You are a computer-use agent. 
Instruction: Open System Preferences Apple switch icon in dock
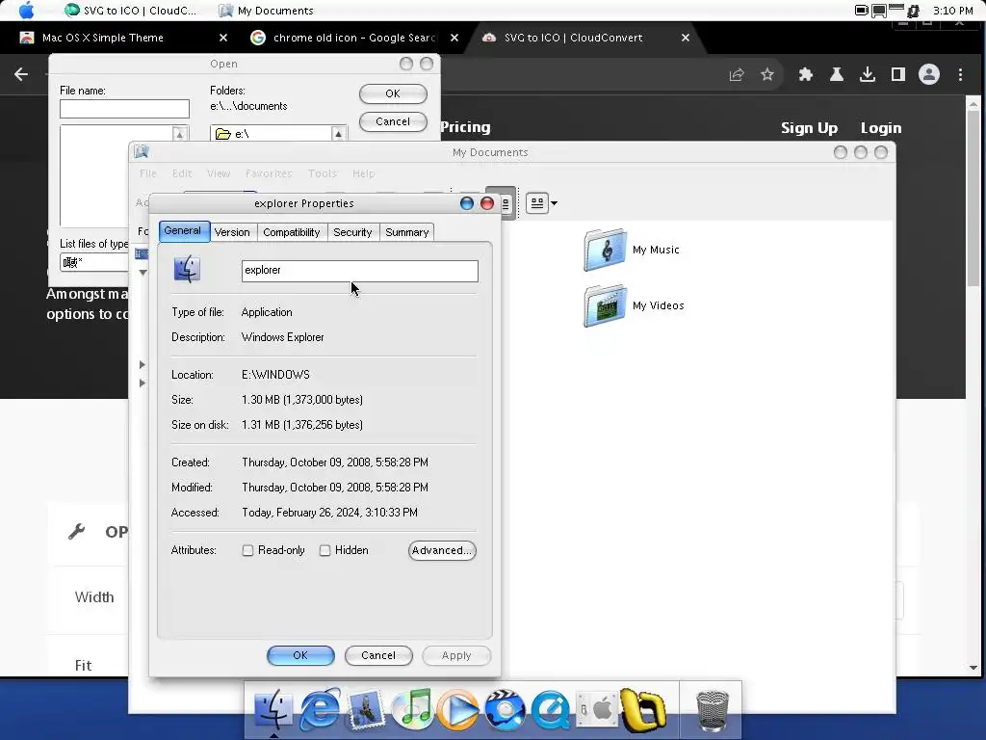click(x=597, y=710)
